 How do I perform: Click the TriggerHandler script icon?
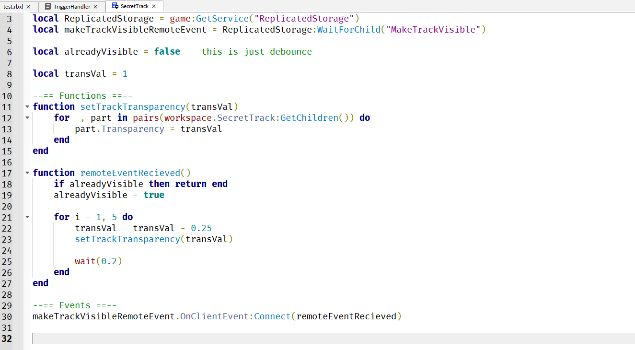pos(48,6)
